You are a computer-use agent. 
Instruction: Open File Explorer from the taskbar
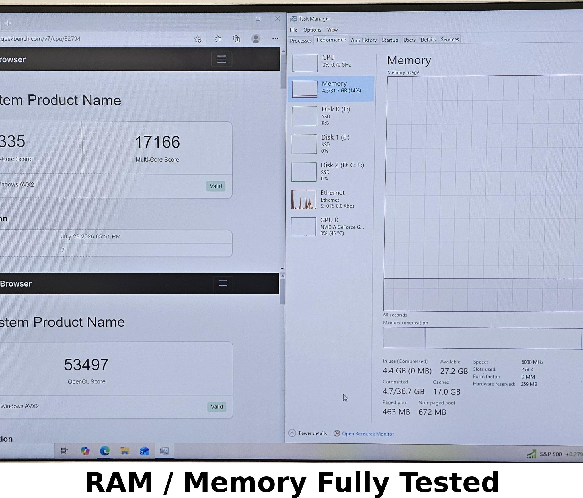coord(125,451)
